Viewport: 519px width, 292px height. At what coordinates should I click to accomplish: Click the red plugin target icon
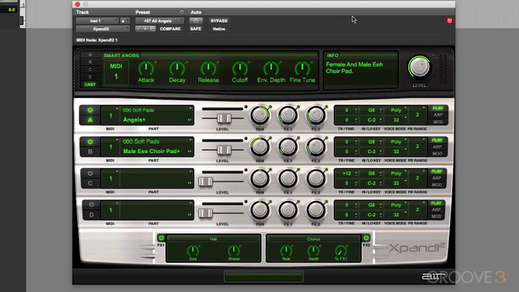tap(449, 21)
